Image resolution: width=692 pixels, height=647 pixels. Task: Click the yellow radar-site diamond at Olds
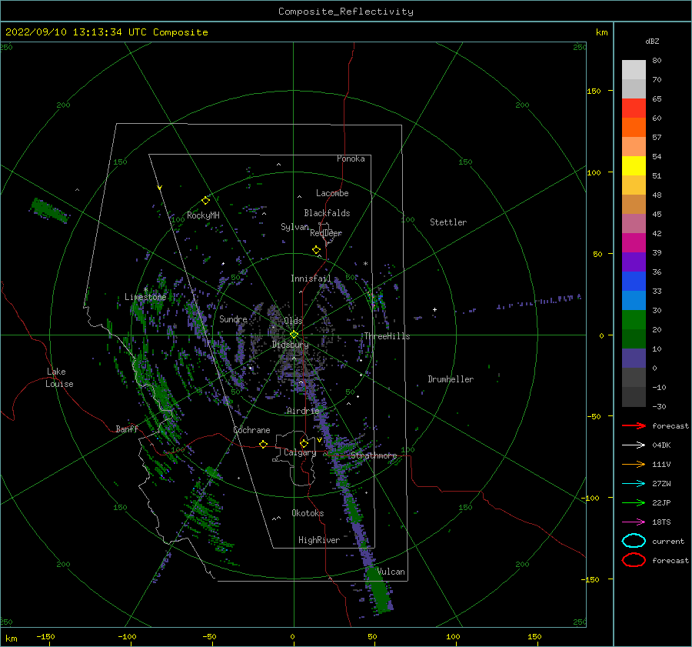click(x=294, y=335)
